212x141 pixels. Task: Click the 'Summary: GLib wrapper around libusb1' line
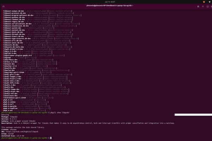point(18,121)
